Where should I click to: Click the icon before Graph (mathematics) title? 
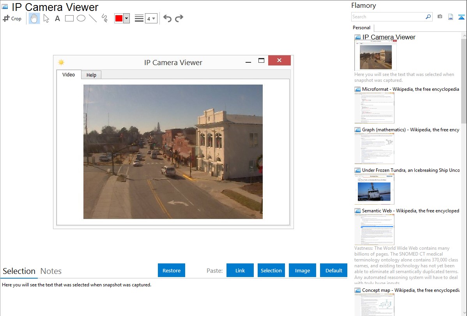click(x=357, y=130)
